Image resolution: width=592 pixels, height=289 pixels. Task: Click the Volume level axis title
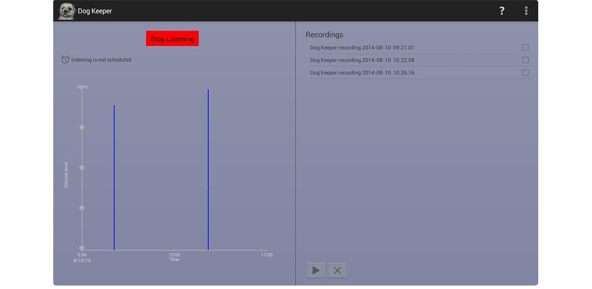pos(66,175)
